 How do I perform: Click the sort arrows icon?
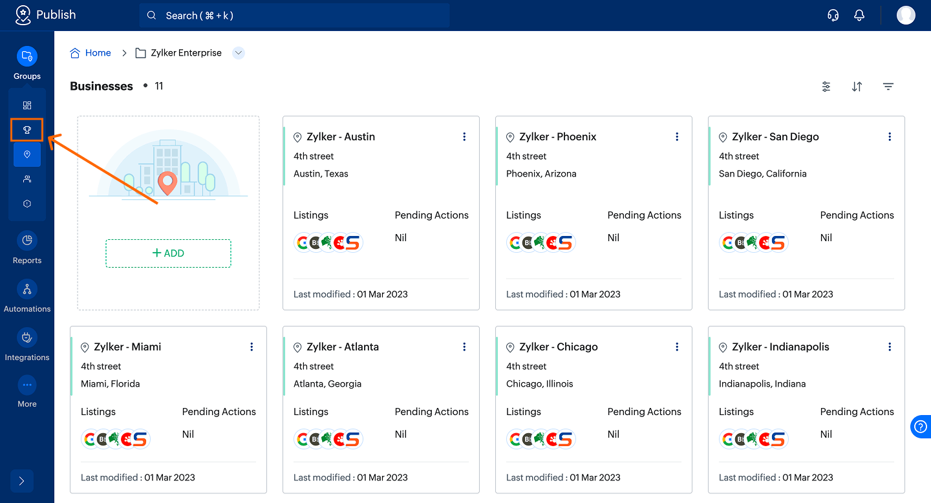(x=857, y=87)
